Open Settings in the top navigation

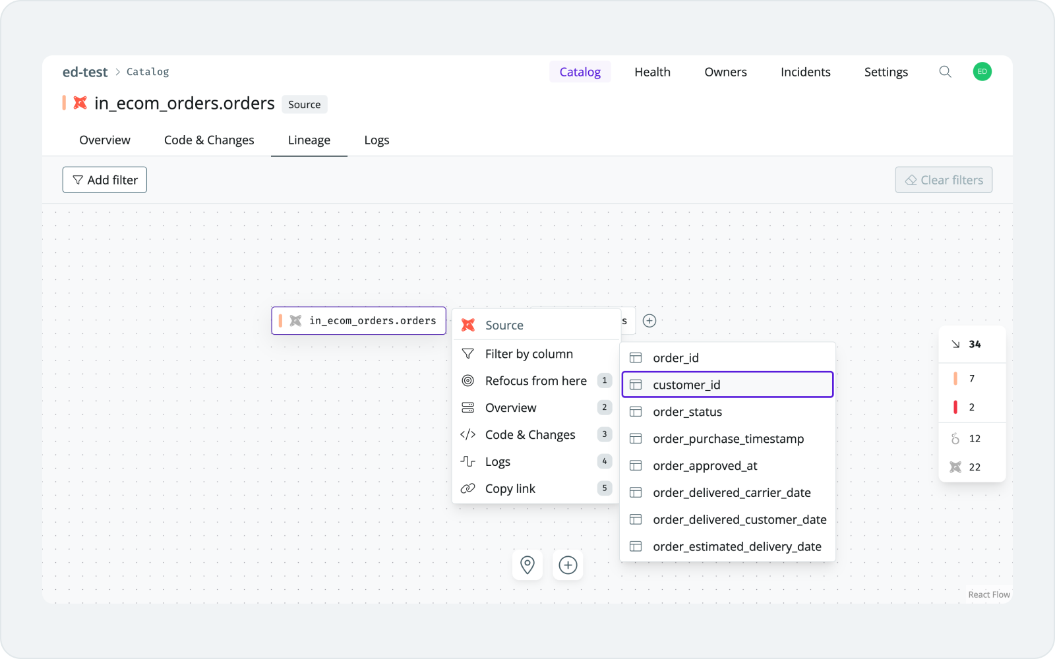(x=886, y=72)
